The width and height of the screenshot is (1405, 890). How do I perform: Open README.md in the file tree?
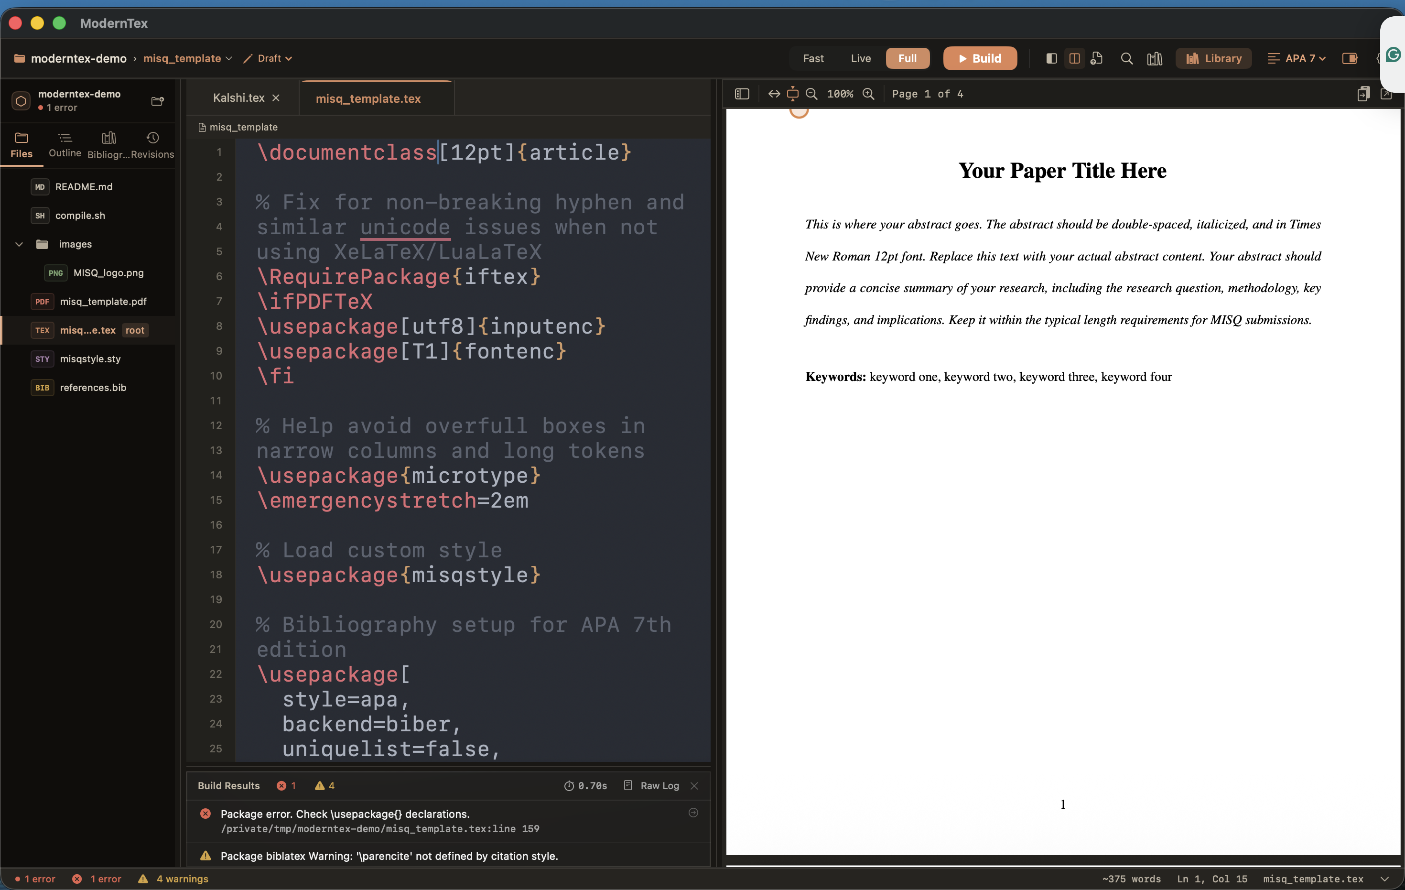(x=87, y=187)
